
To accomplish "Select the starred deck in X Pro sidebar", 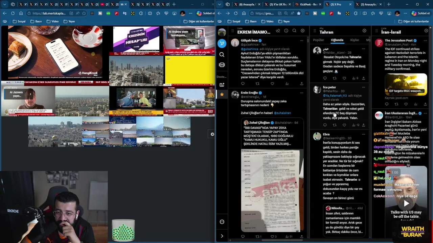I will [x=222, y=94].
